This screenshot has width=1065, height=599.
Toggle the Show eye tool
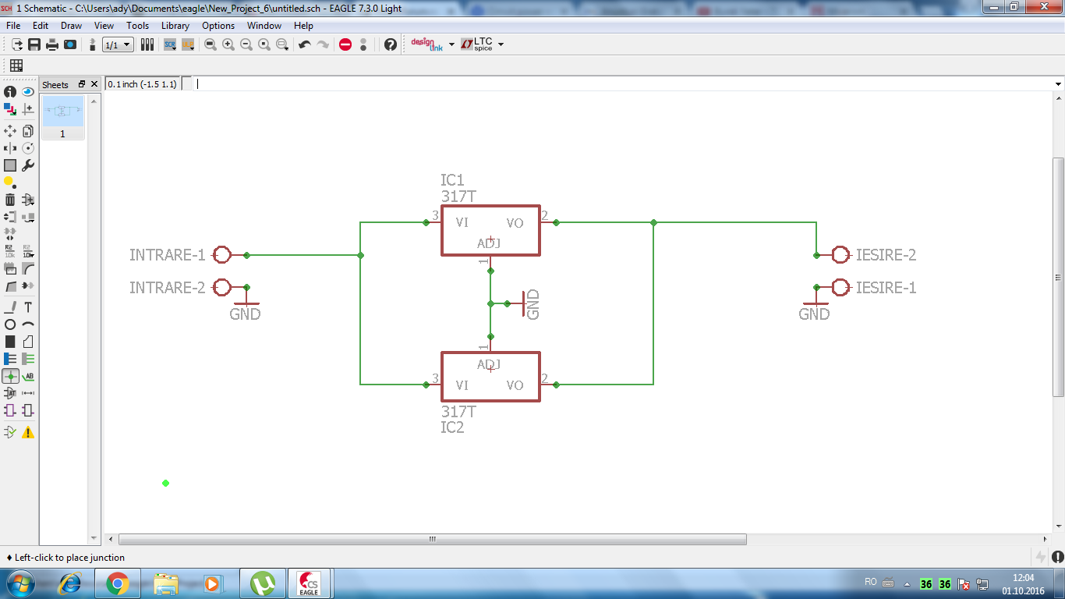[28, 92]
